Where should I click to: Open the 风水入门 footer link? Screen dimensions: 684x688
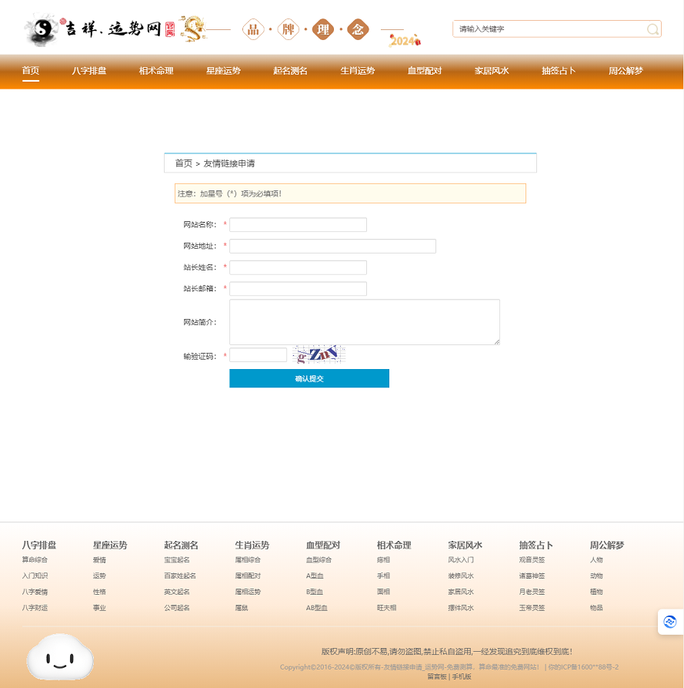click(x=461, y=560)
